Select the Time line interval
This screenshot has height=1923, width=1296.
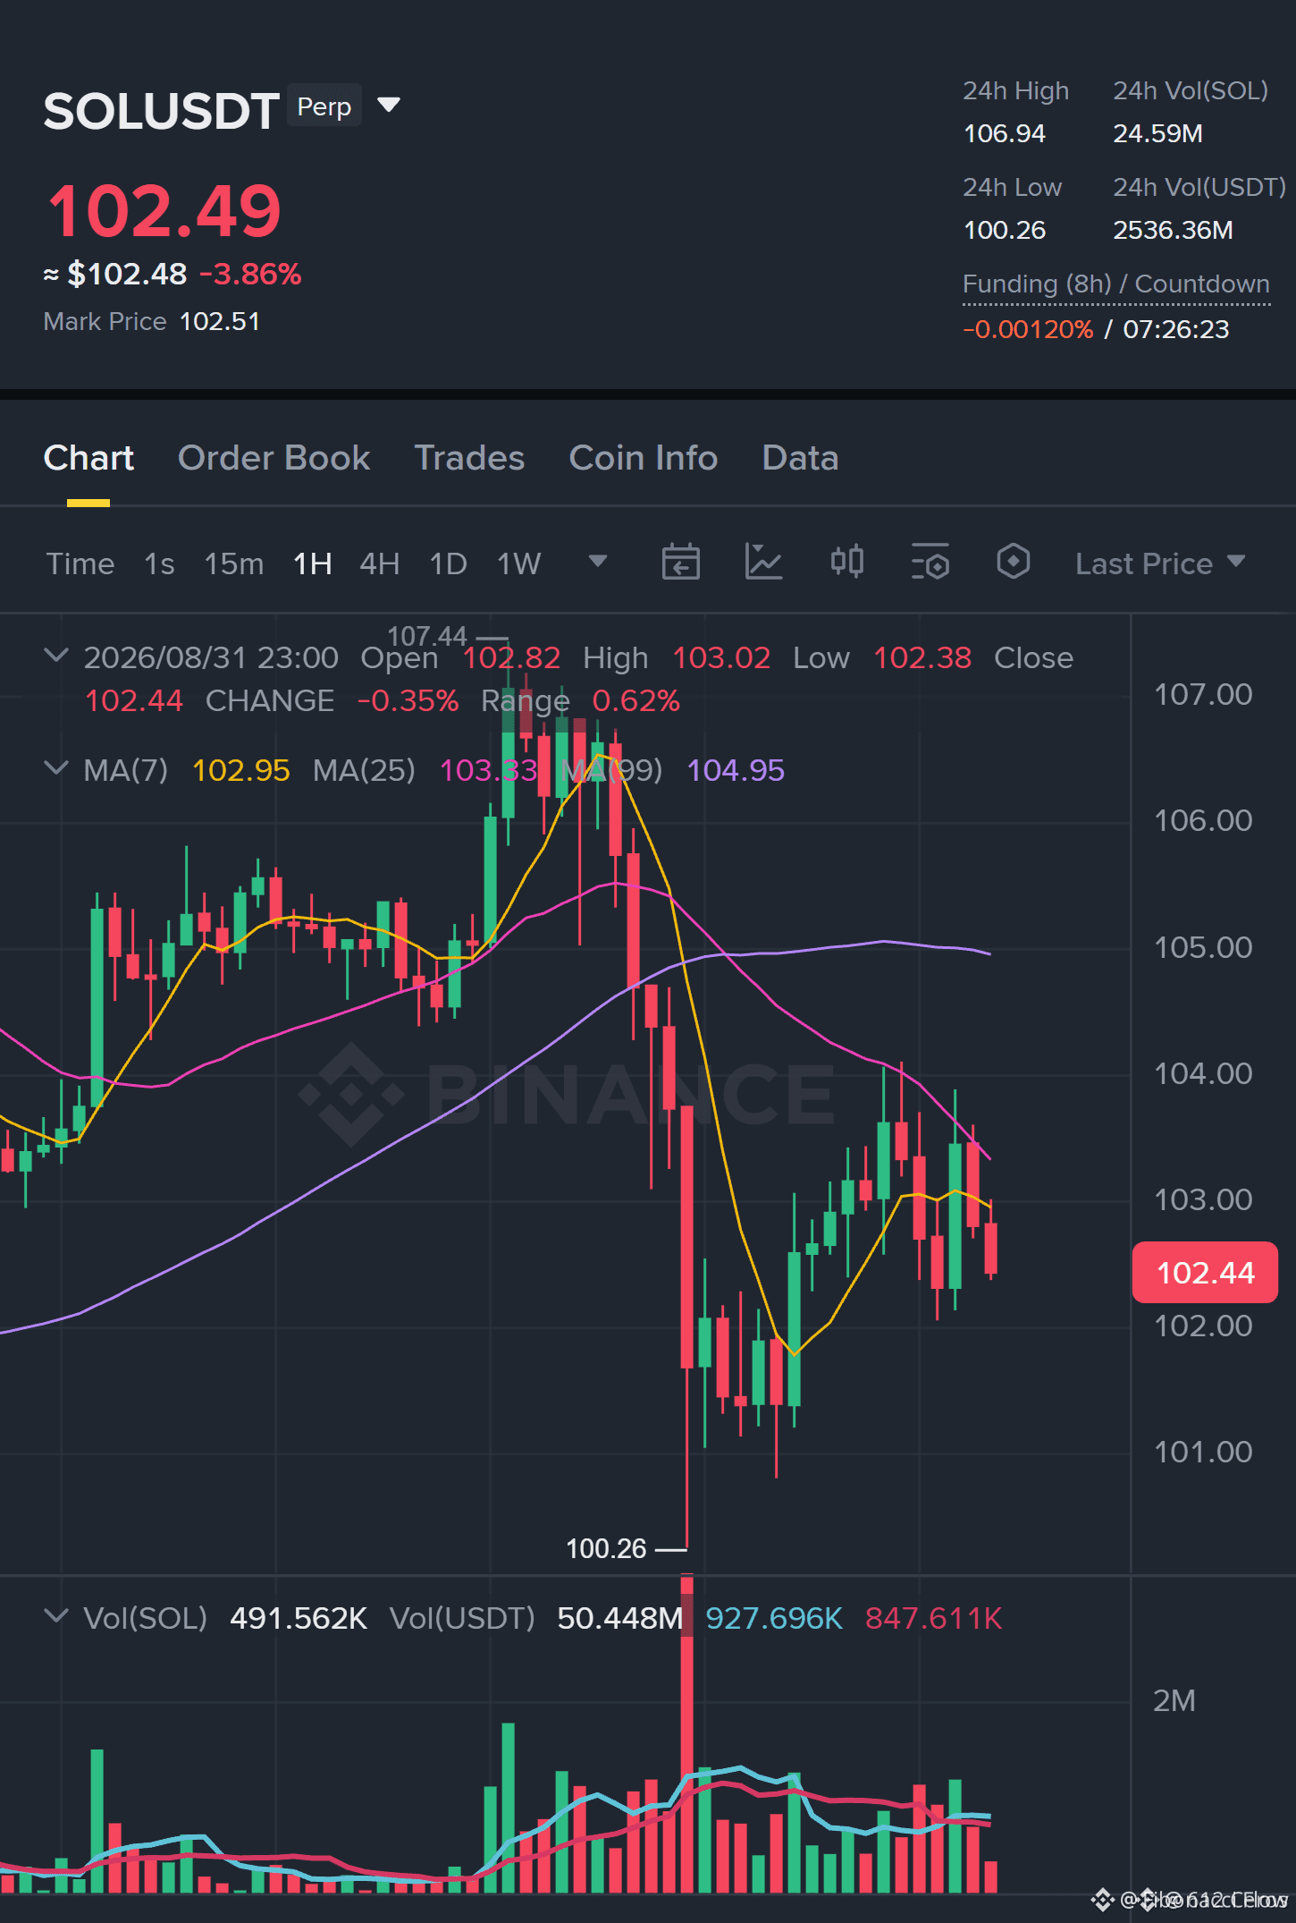[x=80, y=563]
